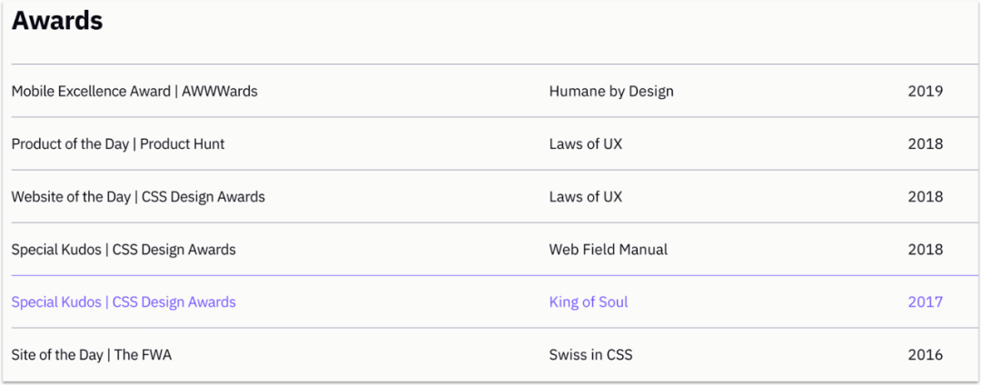Select the 2018 year in the Product Hunt row
This screenshot has width=981, height=385.
coord(926,144)
